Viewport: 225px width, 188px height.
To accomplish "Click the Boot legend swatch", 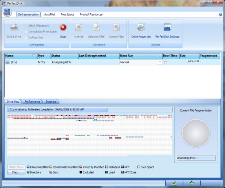I will click(51, 172).
